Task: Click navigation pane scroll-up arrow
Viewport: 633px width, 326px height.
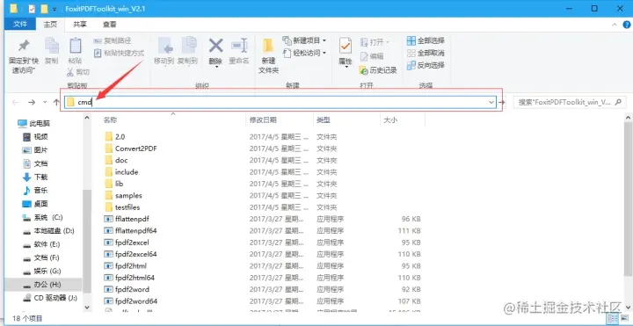Action: [87, 118]
